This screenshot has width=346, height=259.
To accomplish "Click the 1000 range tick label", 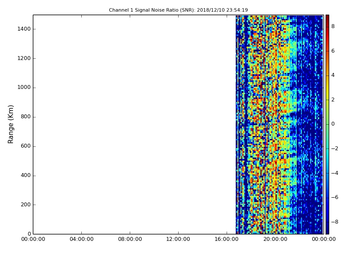I will 24,88.
